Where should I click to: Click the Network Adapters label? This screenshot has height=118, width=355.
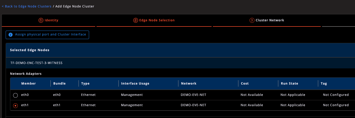(26, 74)
